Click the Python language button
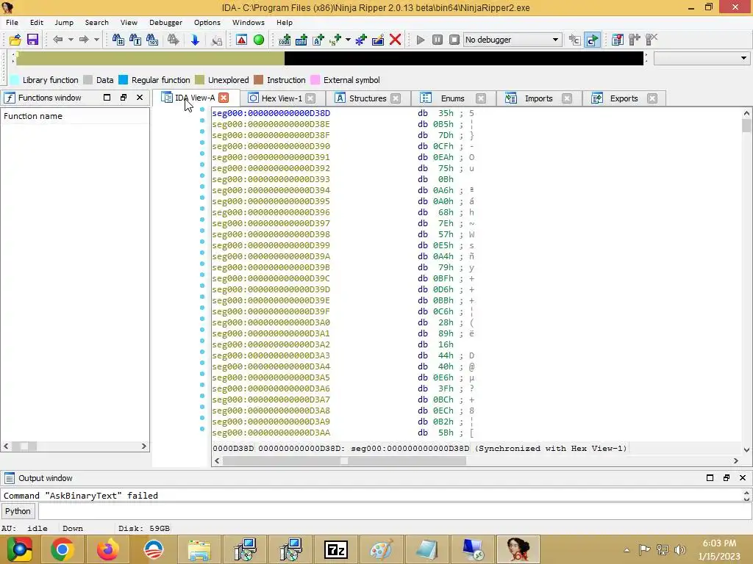 pyautogui.click(x=18, y=511)
